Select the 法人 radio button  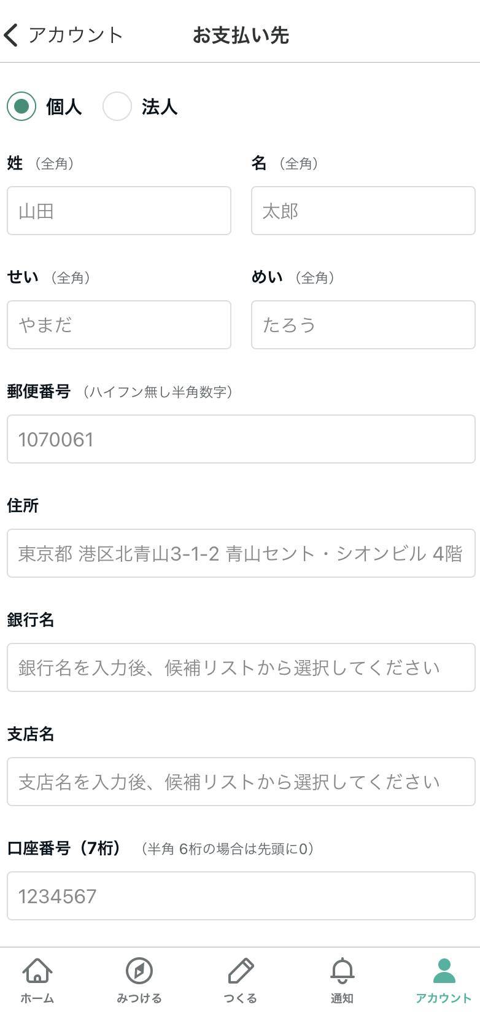[x=117, y=106]
